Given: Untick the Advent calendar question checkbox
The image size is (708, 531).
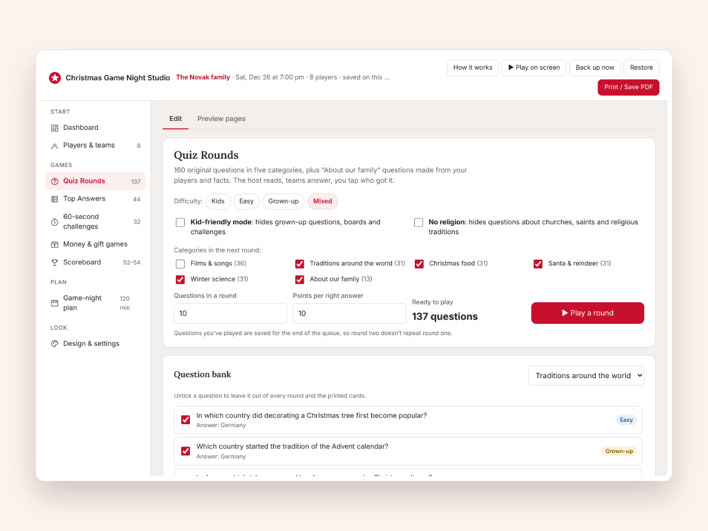Looking at the screenshot, I should (185, 451).
